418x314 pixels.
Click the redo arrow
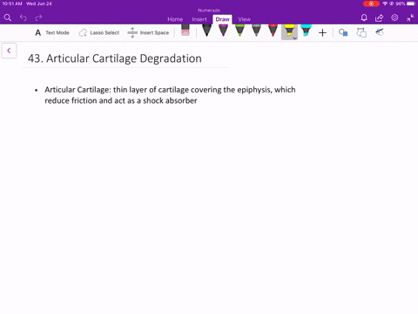click(x=38, y=18)
